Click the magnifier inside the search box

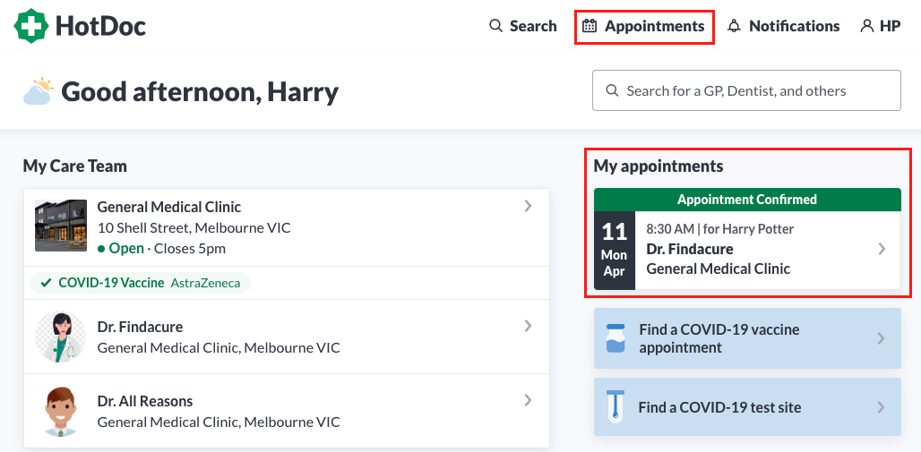(x=612, y=90)
